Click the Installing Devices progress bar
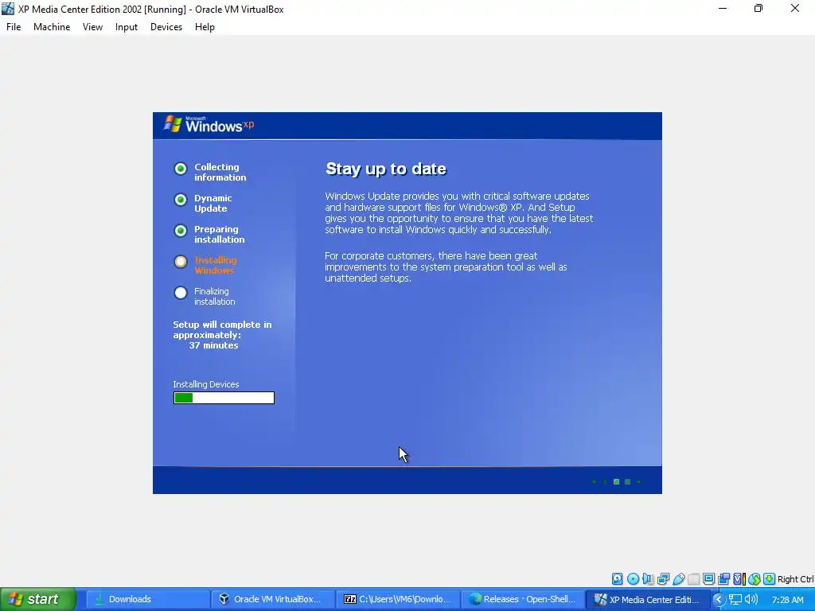The width and height of the screenshot is (815, 611). tap(224, 398)
